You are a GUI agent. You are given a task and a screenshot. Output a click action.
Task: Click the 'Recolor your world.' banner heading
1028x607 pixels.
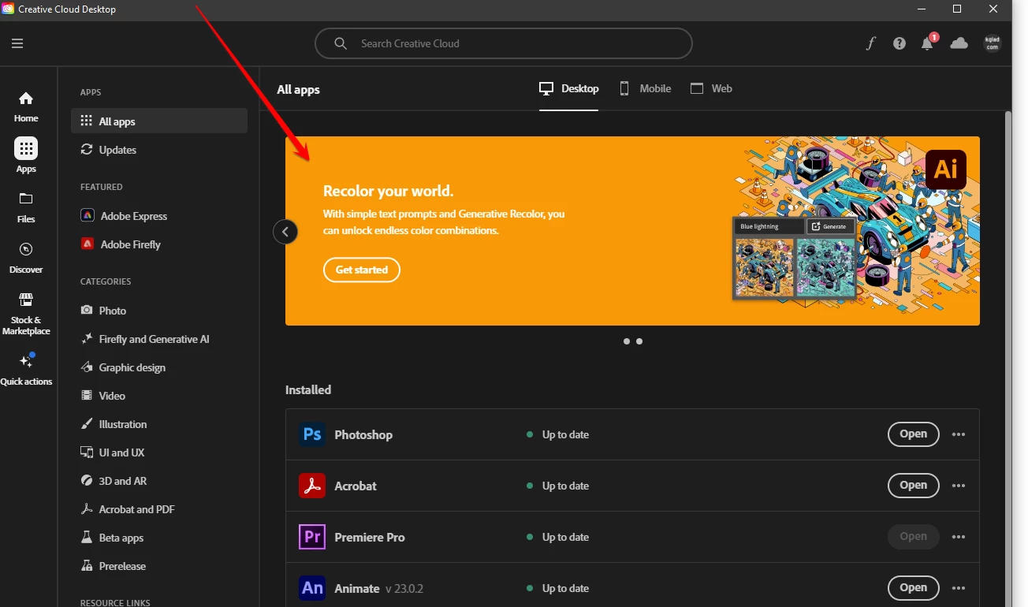(x=389, y=191)
